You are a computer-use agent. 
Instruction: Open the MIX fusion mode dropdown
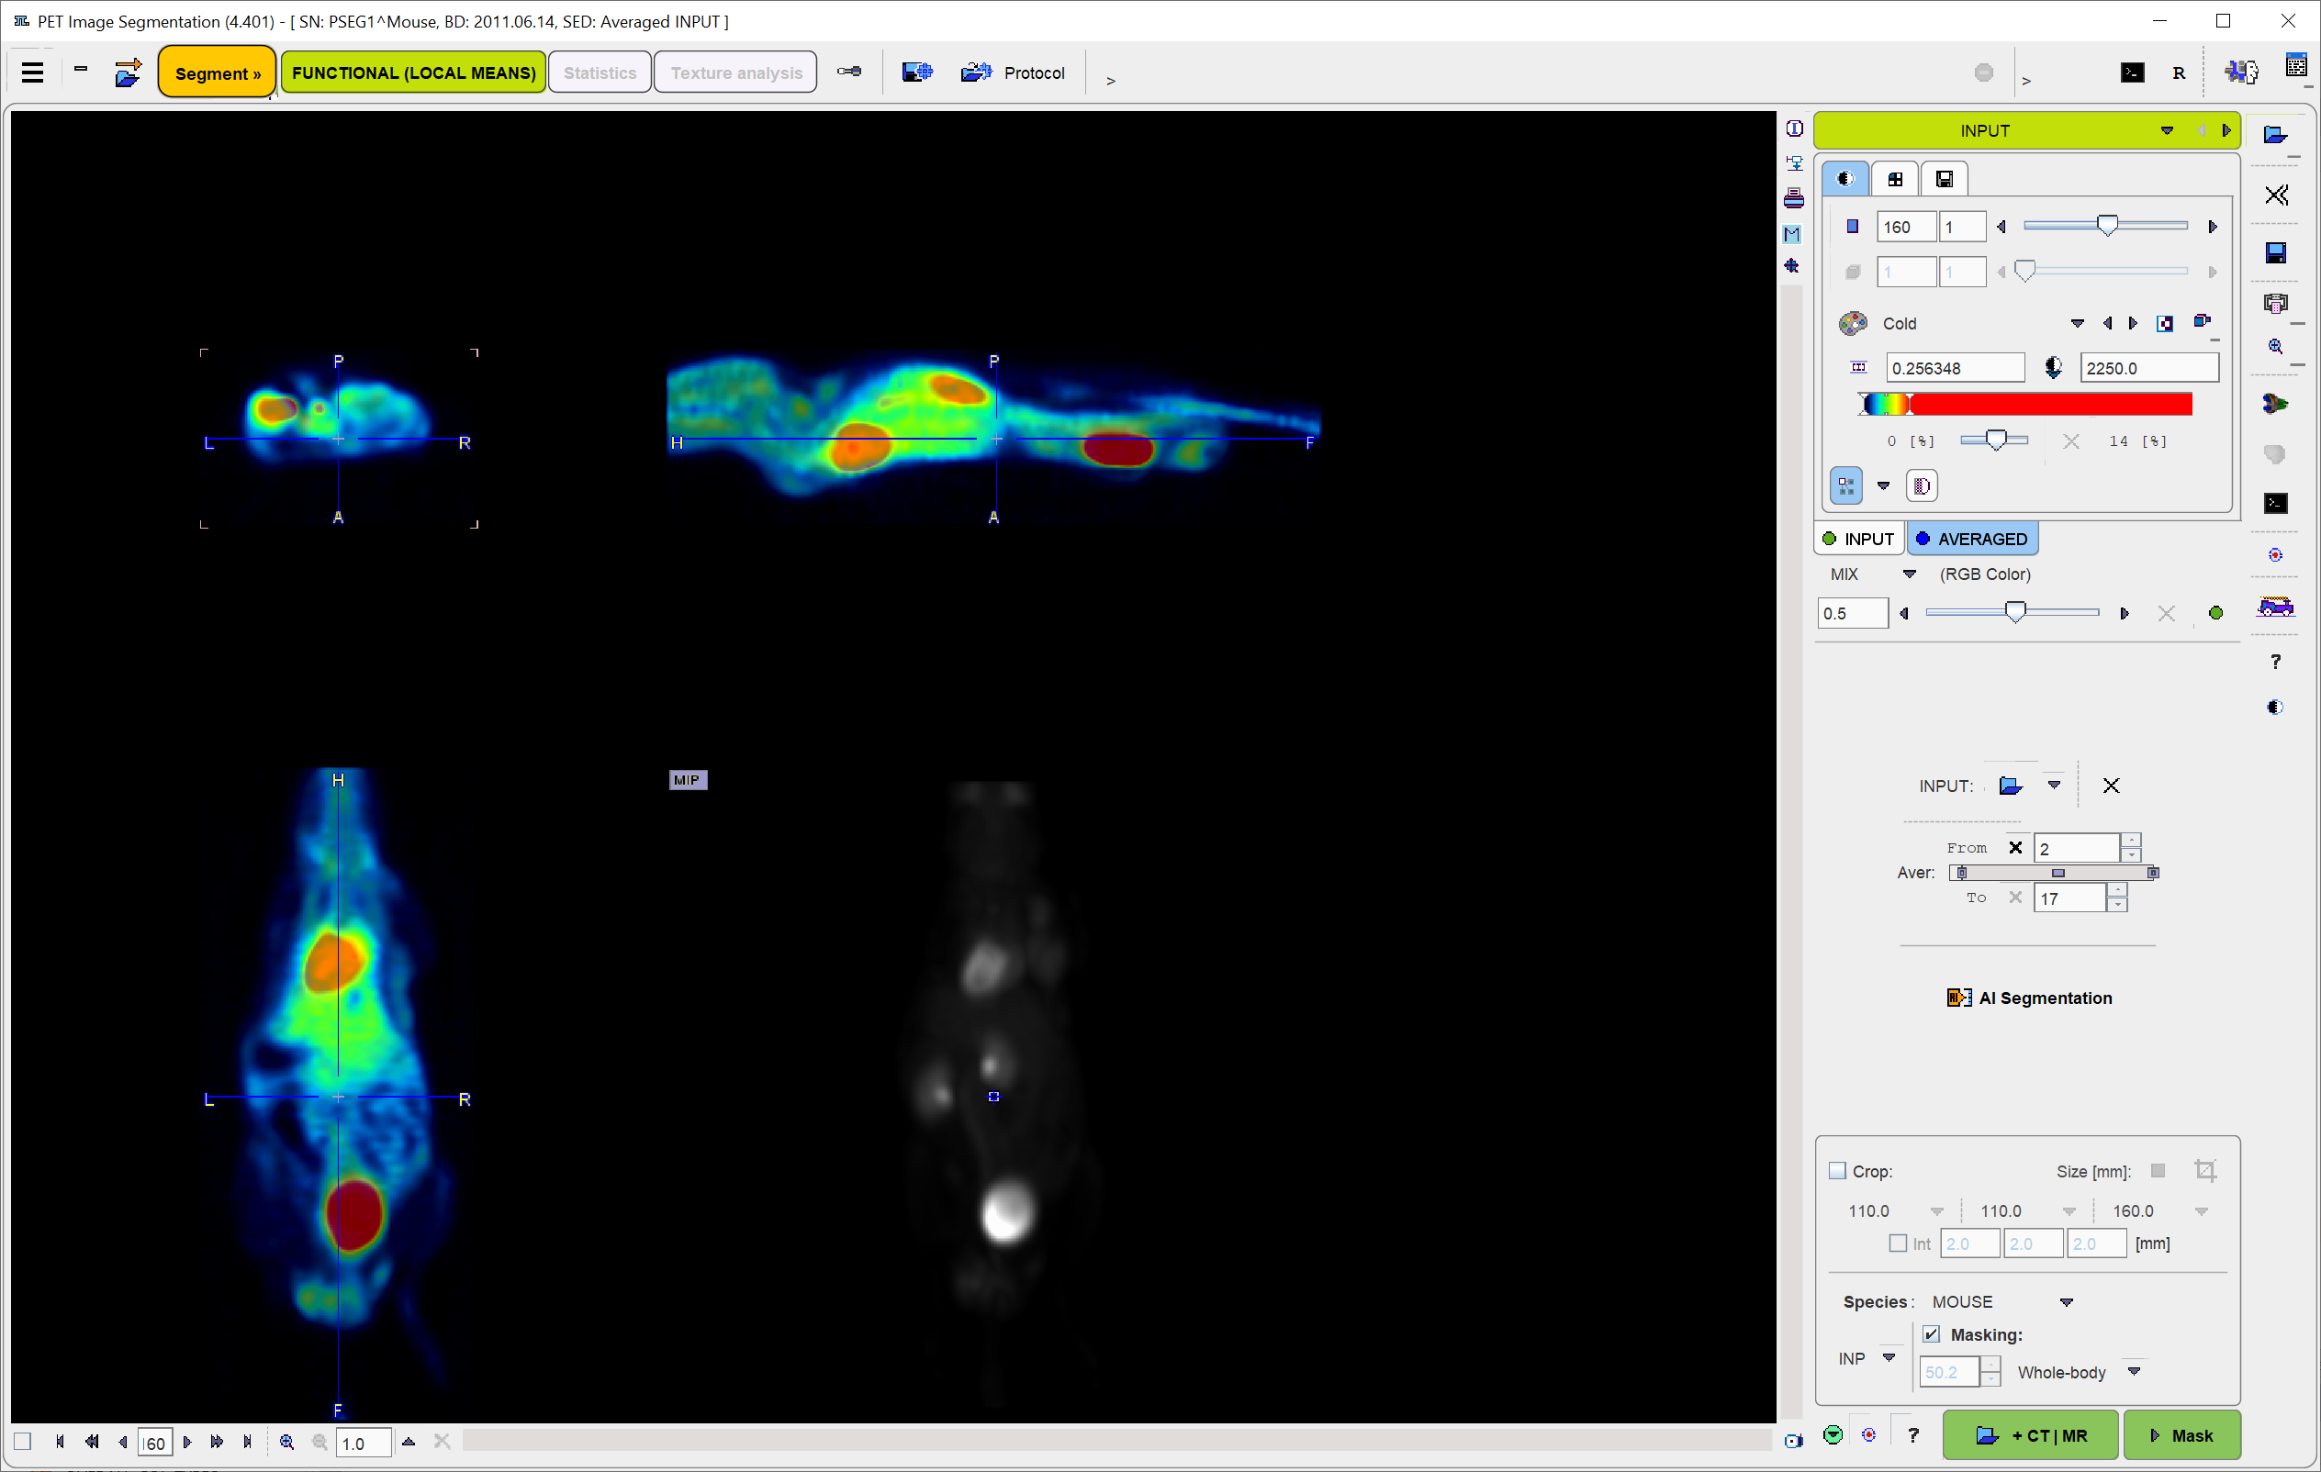[1910, 574]
